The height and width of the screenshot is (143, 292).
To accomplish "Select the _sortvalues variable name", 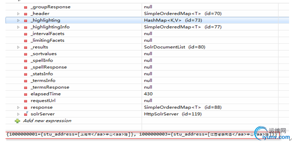I will coord(44,54).
